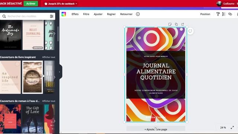
Task: Open the search filter sliders icon
Action: point(52,16)
